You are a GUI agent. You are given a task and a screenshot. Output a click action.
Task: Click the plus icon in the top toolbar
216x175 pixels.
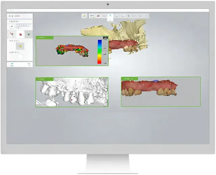click(x=128, y=16)
